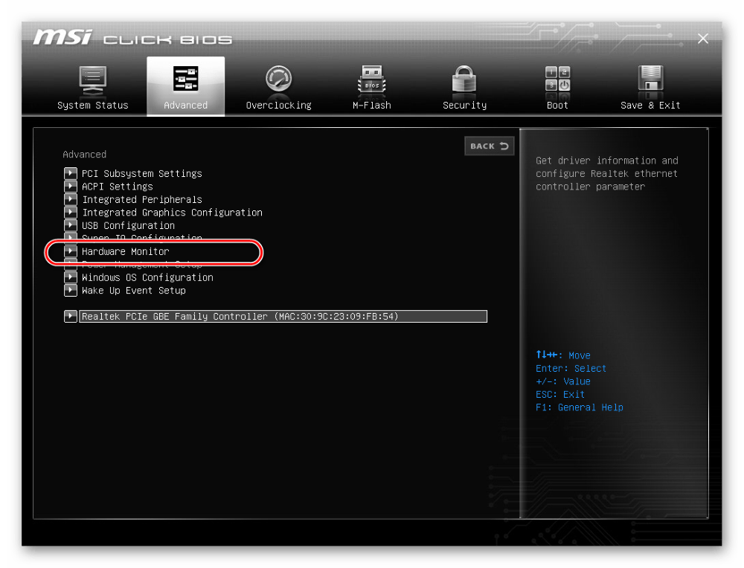This screenshot has height=568, width=744.
Task: Click the Boot settings icon
Action: tap(557, 80)
